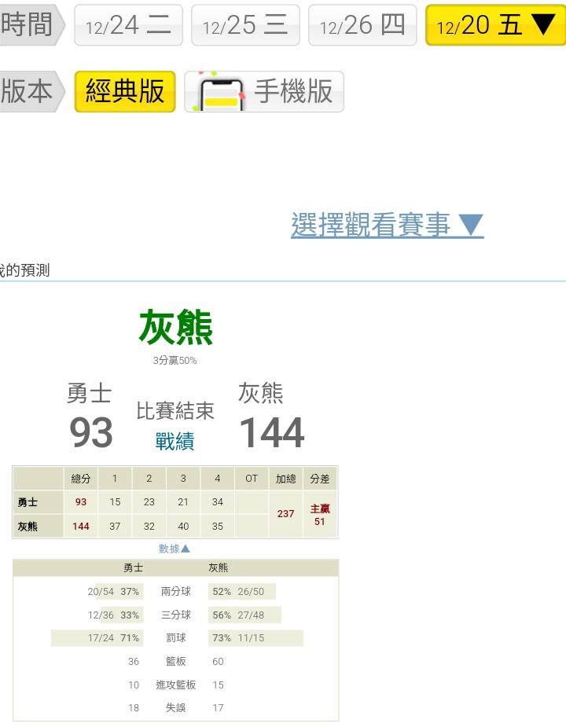Open the 12/20 五 date dropdown
Viewport: 566px width, 727px height.
[x=495, y=25]
